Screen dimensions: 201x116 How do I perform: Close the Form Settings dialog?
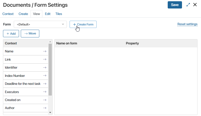195,5
